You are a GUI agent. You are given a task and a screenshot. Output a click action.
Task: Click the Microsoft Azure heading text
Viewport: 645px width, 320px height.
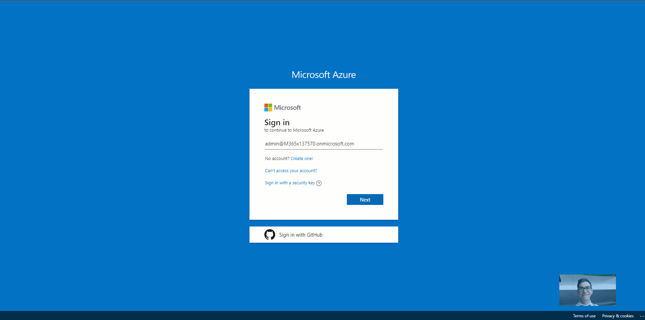pyautogui.click(x=324, y=75)
